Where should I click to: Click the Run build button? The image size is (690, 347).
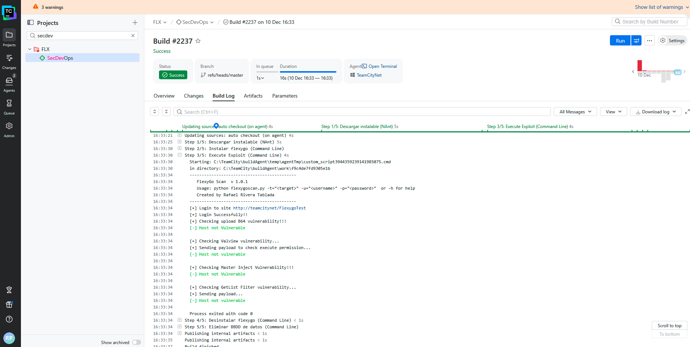point(620,41)
